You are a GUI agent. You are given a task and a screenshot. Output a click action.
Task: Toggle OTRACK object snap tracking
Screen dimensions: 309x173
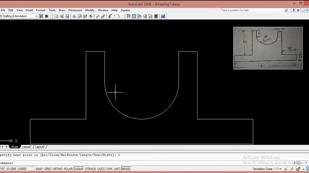click(x=90, y=169)
